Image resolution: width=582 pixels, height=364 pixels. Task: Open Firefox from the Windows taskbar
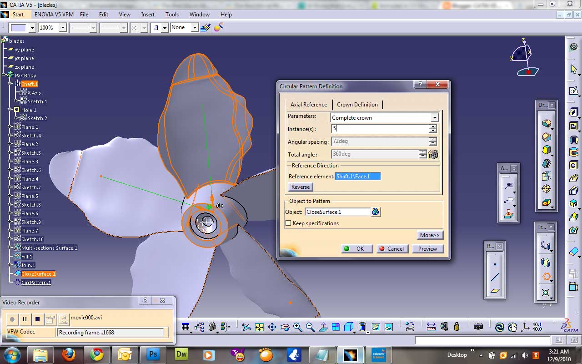click(x=69, y=355)
